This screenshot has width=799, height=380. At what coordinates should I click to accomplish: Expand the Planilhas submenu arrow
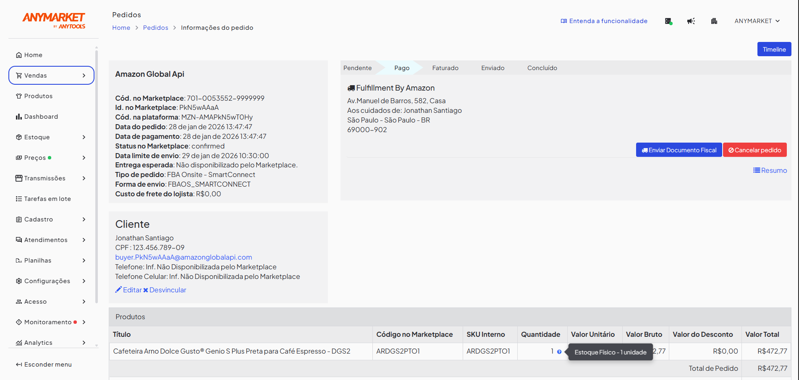84,260
